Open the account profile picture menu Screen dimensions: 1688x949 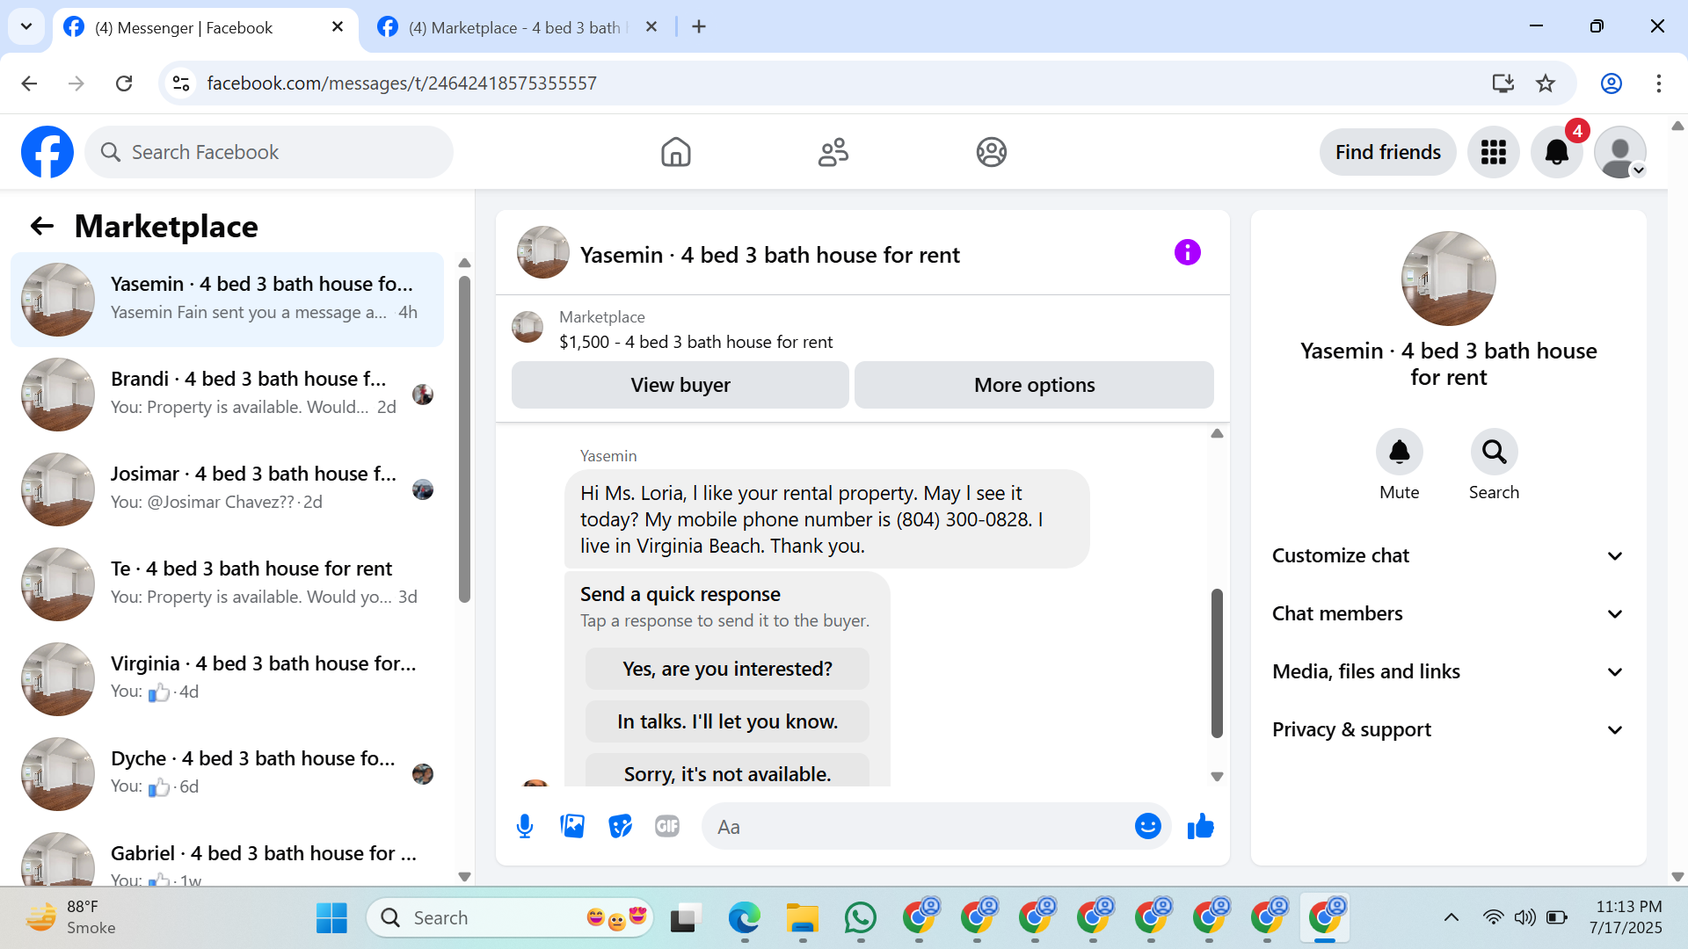(1619, 152)
